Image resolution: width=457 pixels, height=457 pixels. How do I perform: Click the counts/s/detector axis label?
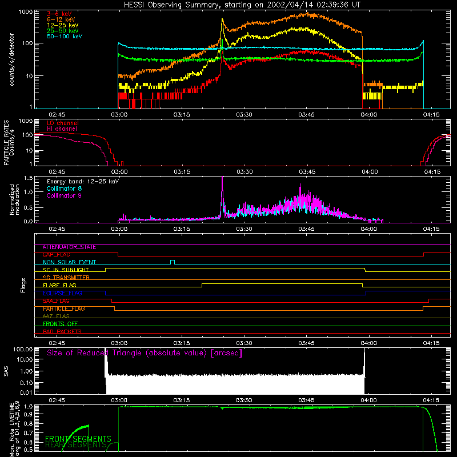[x=11, y=59]
